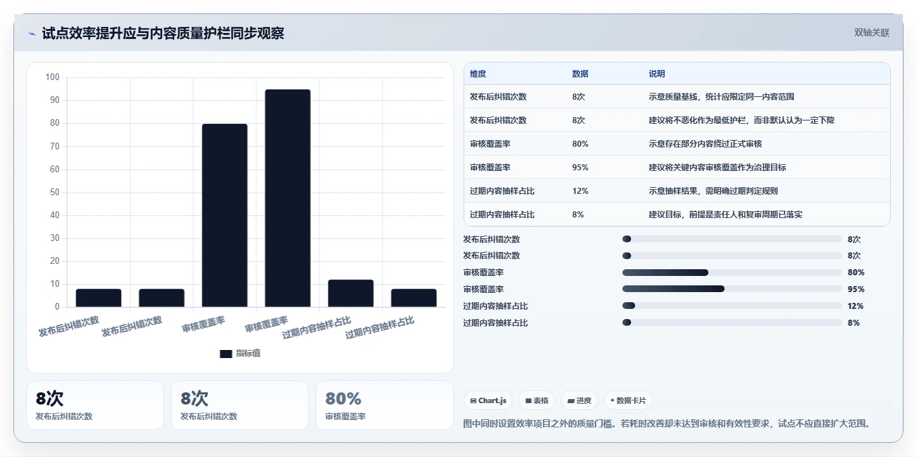
Task: Select the row 建议目标，前提是责任人和复审周期已落实
Action: tap(677, 215)
